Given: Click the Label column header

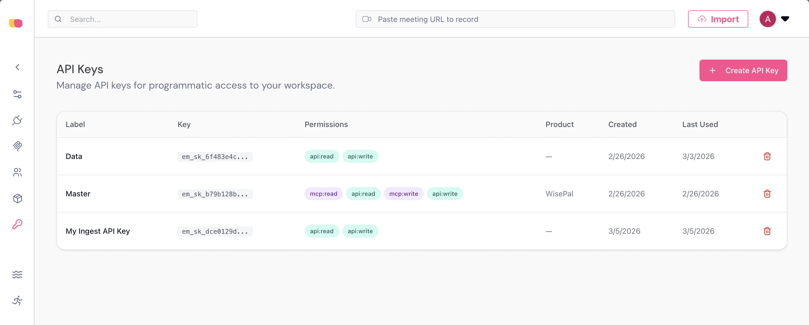Looking at the screenshot, I should click(75, 124).
